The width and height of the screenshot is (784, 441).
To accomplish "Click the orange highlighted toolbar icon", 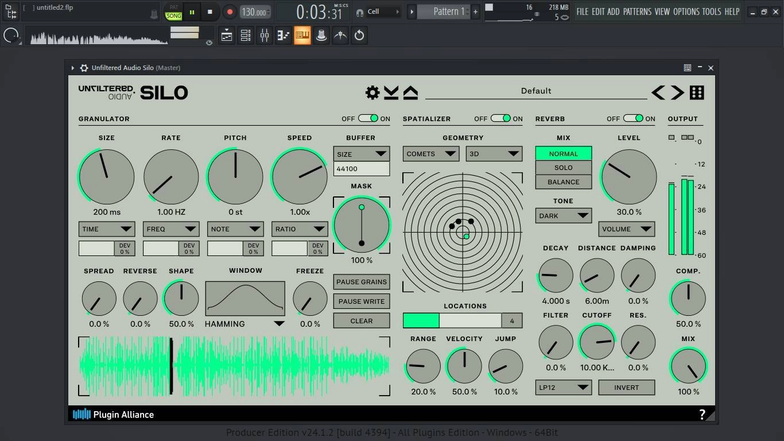I will pyautogui.click(x=302, y=36).
